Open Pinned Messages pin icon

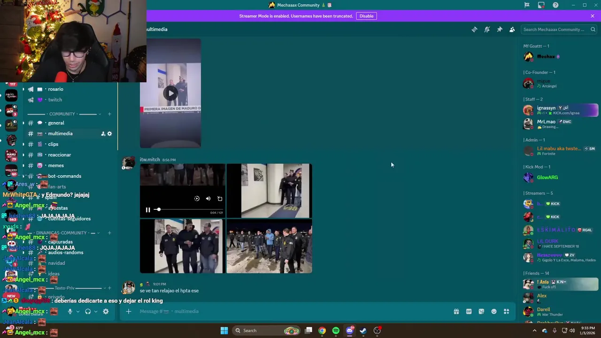click(500, 30)
